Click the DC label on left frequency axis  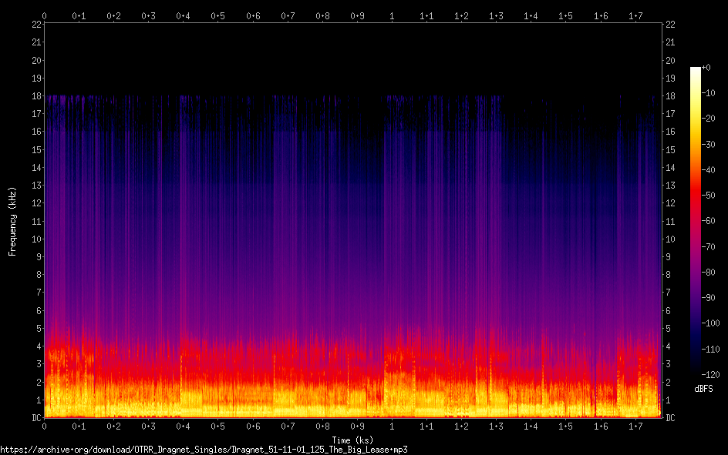(35, 418)
